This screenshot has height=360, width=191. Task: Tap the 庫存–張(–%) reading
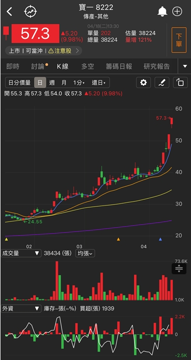point(60,308)
